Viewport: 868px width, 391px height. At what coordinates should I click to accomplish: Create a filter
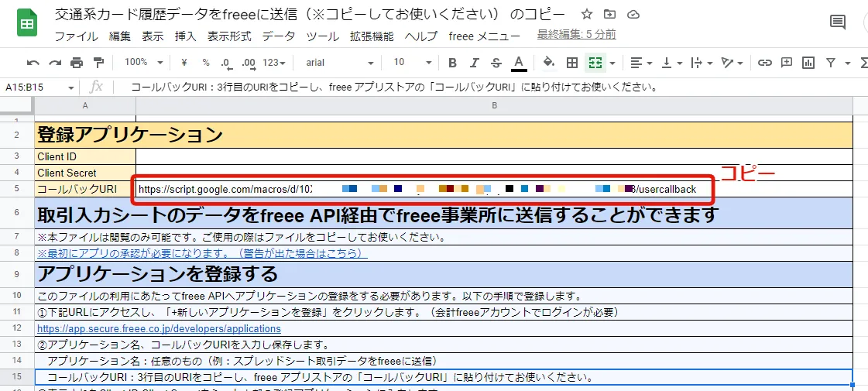pyautogui.click(x=830, y=63)
